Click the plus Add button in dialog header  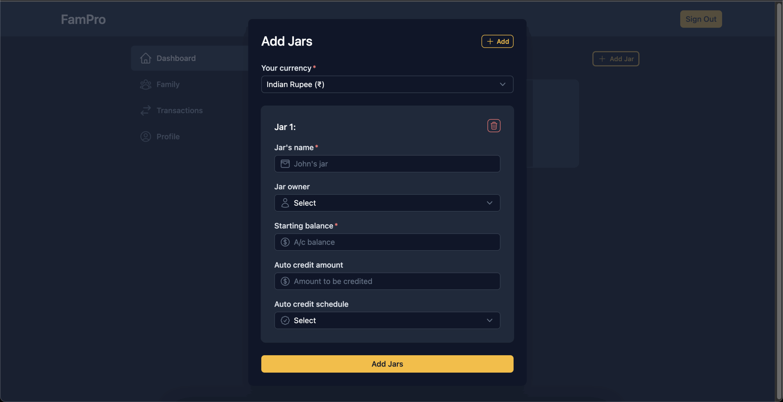point(497,41)
